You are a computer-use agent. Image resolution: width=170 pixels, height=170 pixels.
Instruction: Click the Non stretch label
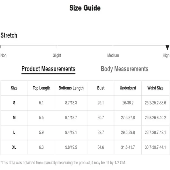3,56
